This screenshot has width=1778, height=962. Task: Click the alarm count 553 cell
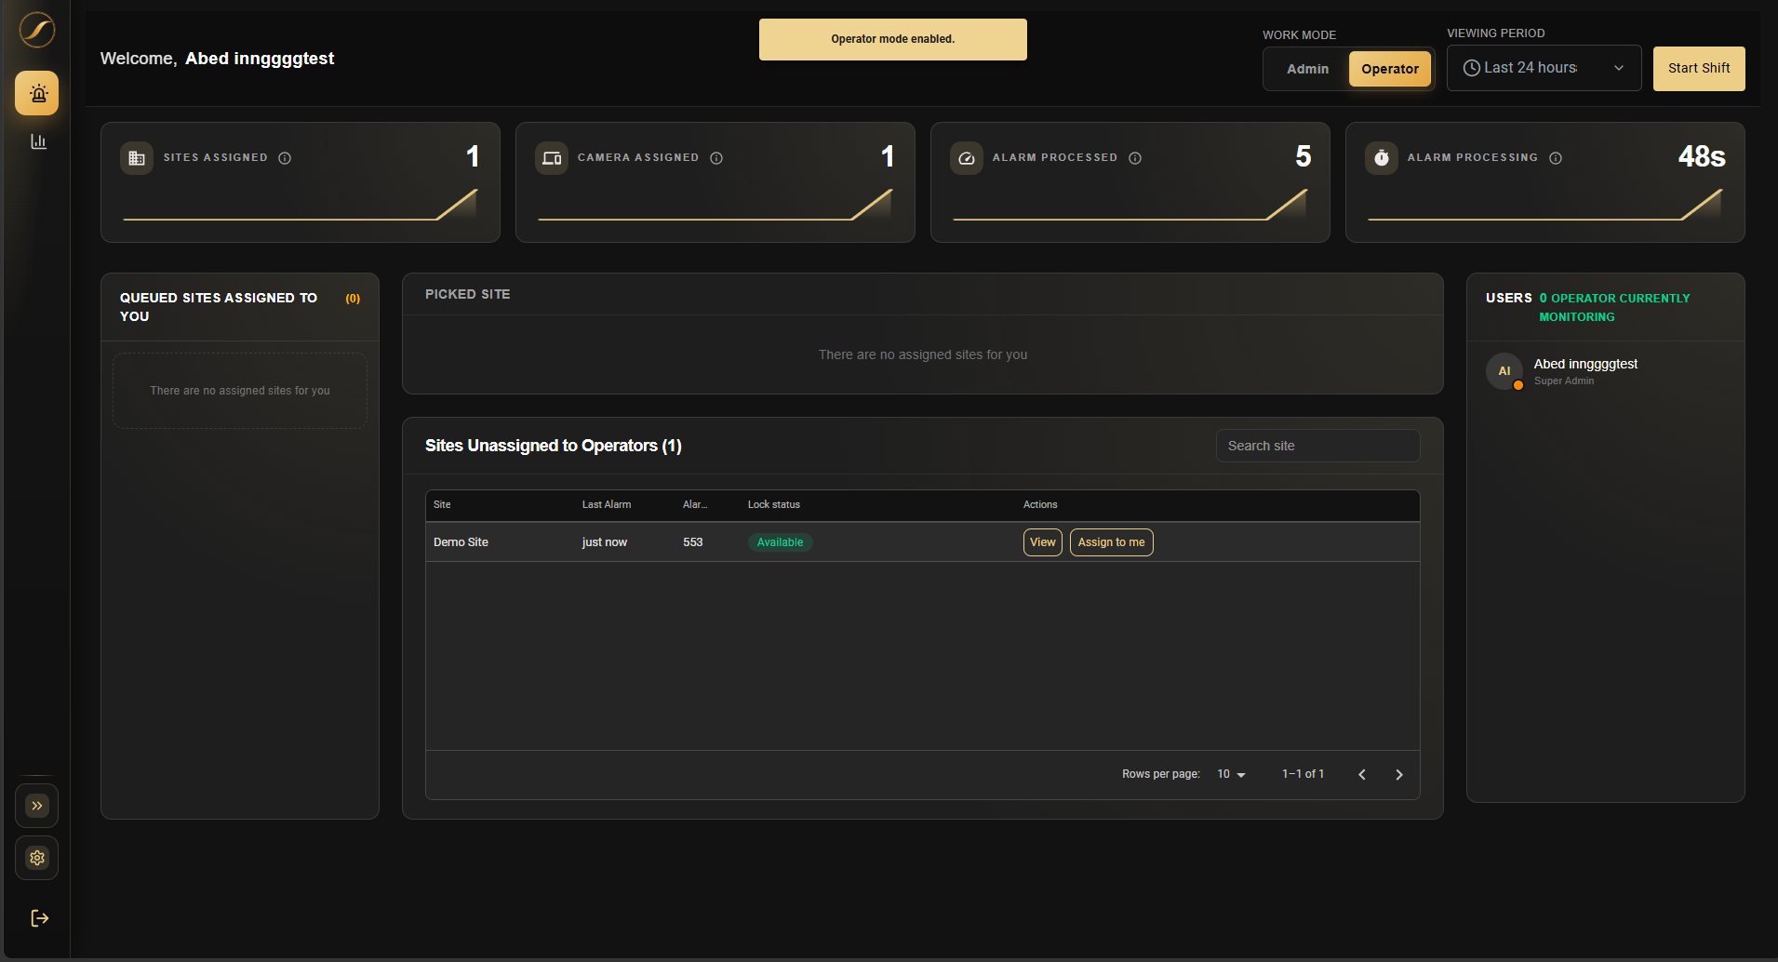(x=693, y=542)
